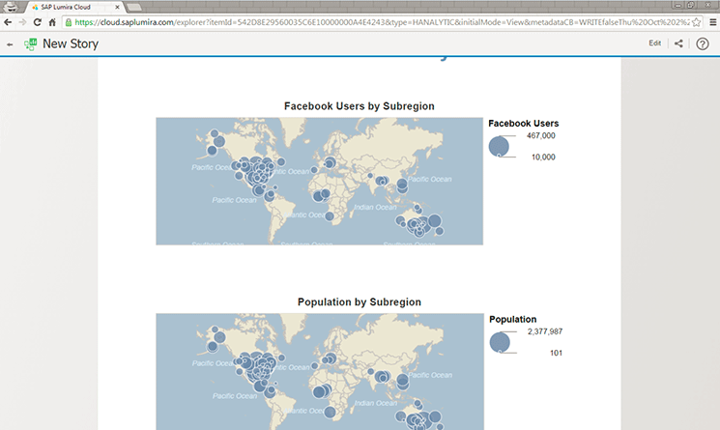The image size is (720, 430).
Task: Click the Population legend bubble
Action: (500, 342)
